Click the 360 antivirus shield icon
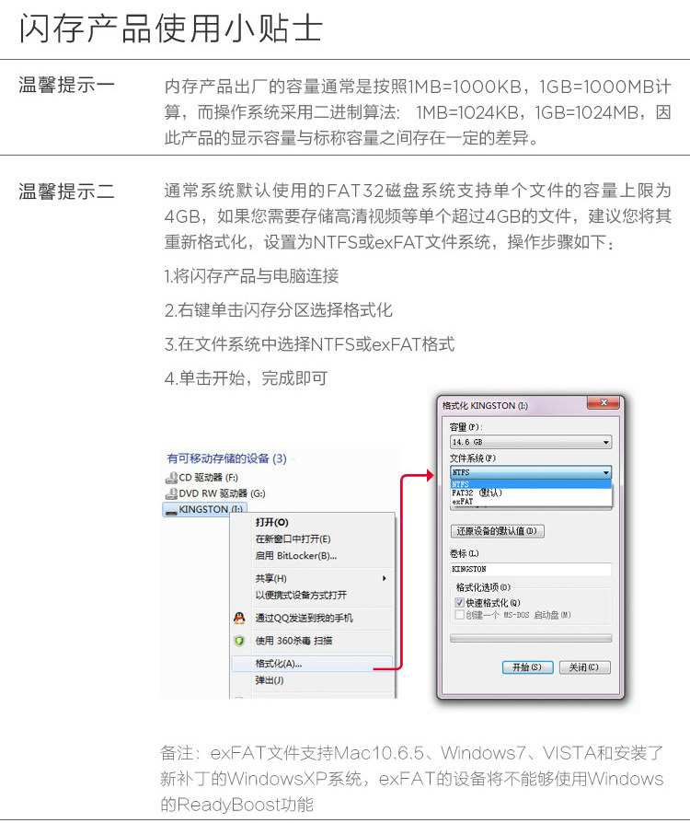This screenshot has height=823, width=690. click(x=239, y=641)
